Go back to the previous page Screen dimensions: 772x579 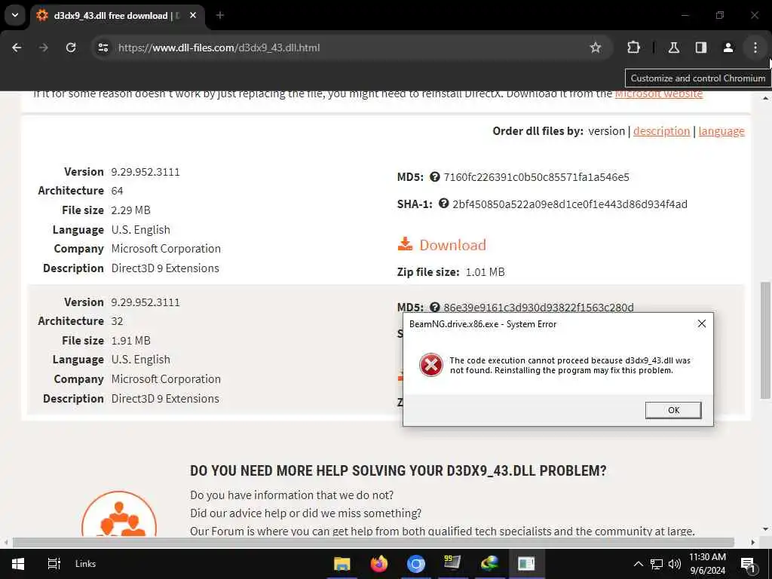point(17,47)
